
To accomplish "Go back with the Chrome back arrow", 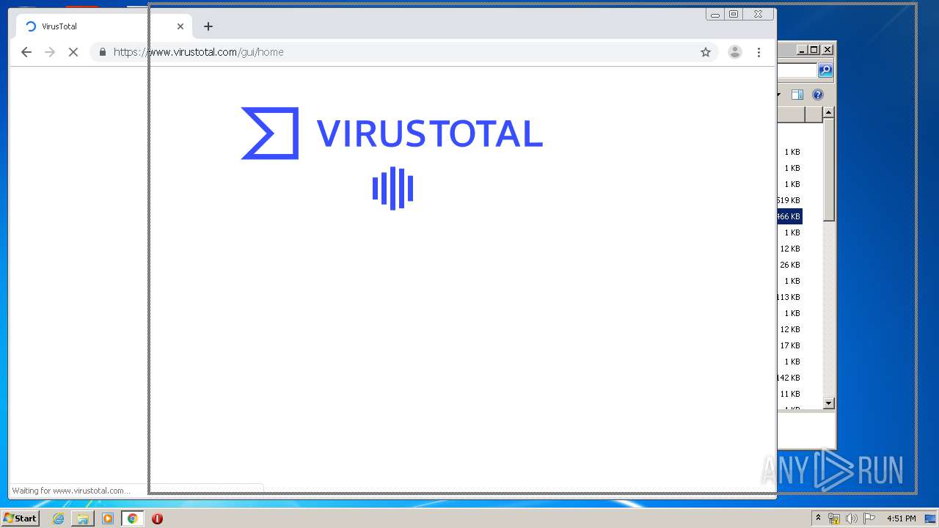I will (26, 52).
